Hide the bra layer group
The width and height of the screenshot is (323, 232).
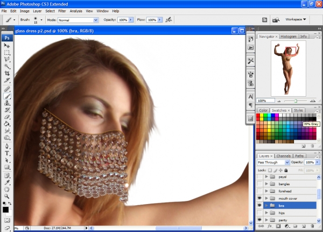point(259,206)
